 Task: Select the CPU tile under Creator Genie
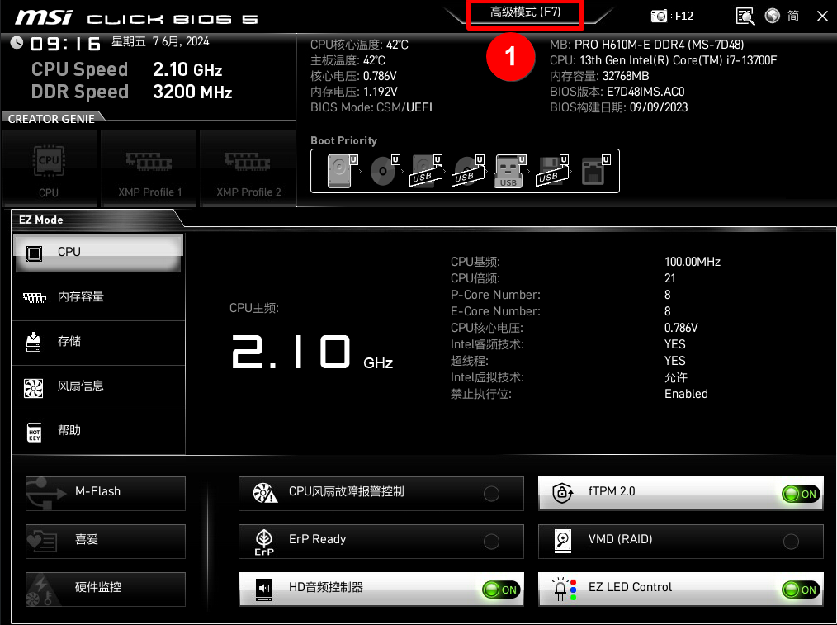50,168
